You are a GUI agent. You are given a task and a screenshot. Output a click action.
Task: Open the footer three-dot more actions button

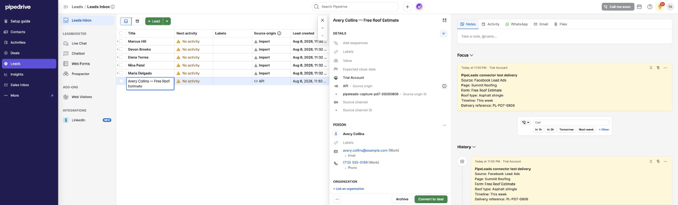pyautogui.click(x=337, y=199)
